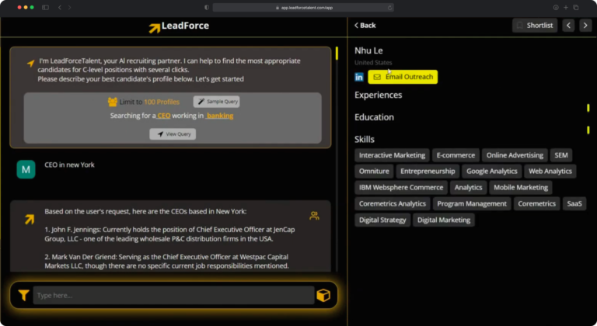597x326 pixels.
Task: Select the IBM Websphere Commerce skill tag
Action: pyautogui.click(x=401, y=188)
